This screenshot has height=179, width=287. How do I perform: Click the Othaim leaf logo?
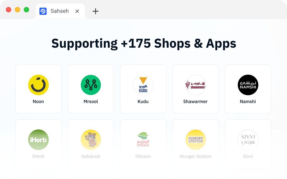click(143, 140)
